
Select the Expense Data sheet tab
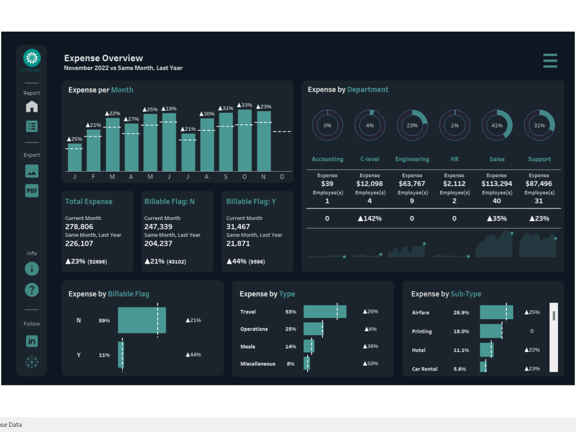12,425
